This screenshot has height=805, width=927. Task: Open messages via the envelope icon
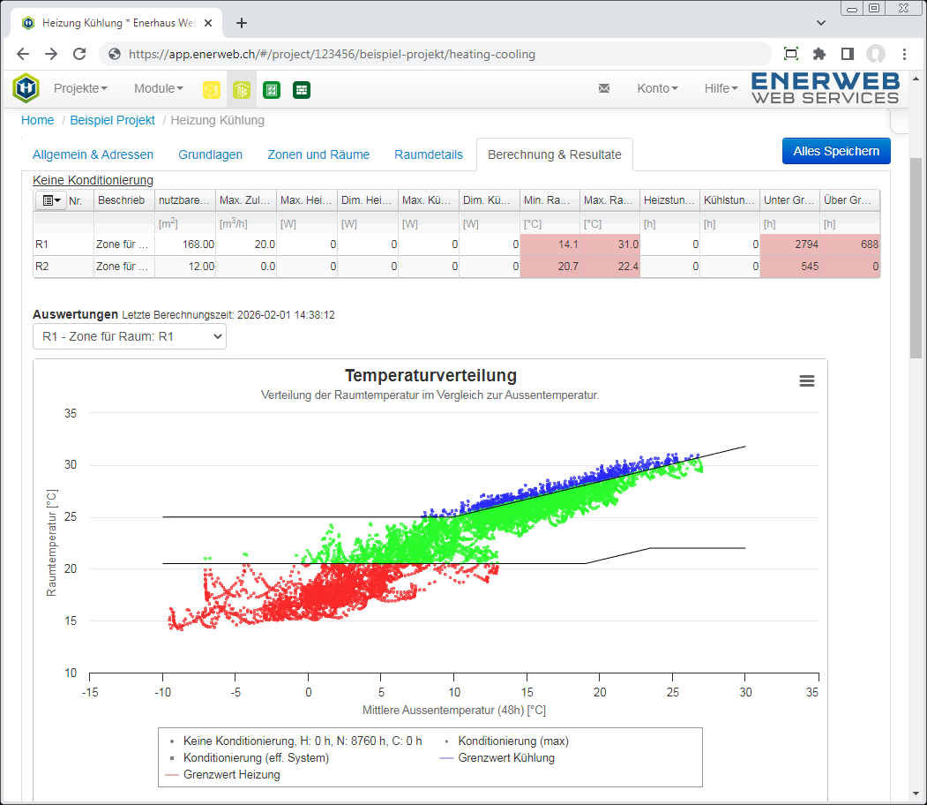tap(604, 88)
